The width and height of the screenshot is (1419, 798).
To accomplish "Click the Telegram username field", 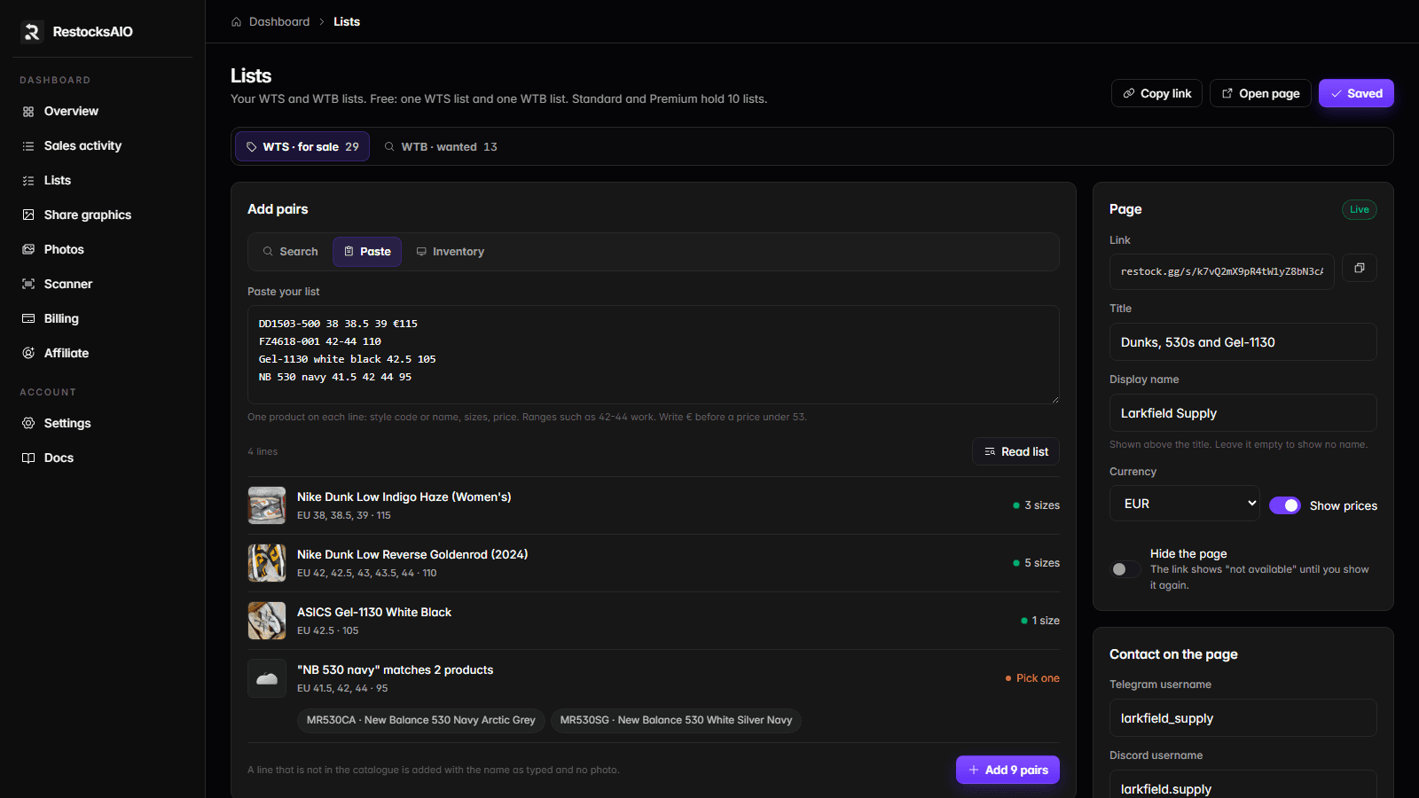I will pos(1243,718).
